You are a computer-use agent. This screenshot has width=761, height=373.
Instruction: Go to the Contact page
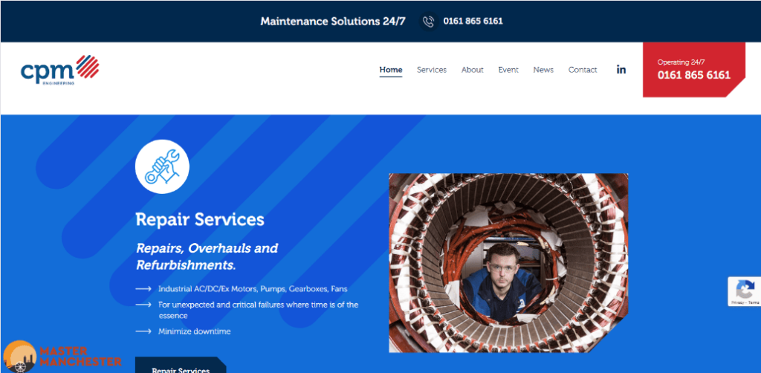tap(583, 70)
